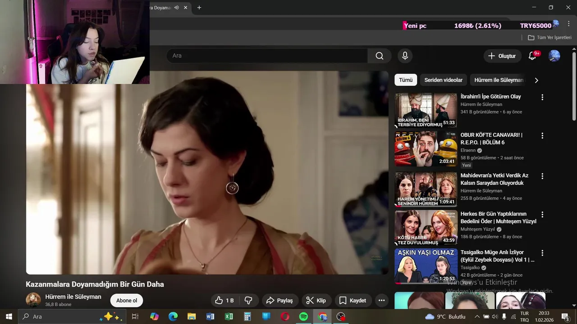Click the Paylaş share button
The image size is (577, 324).
279,301
